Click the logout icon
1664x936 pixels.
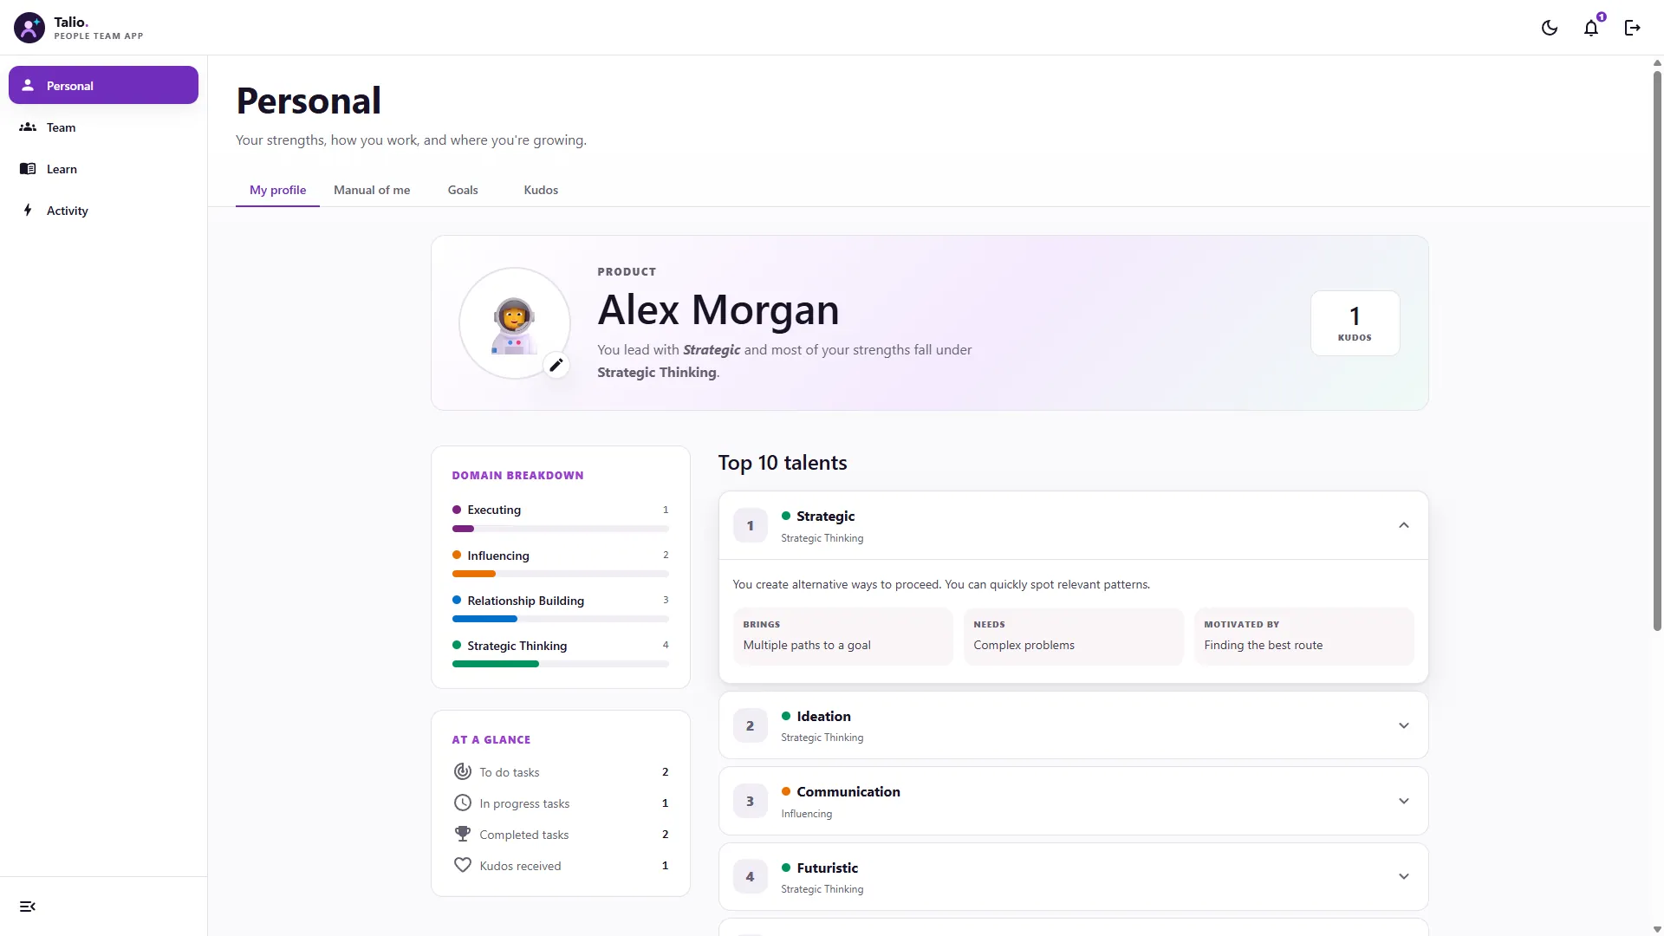[1633, 28]
